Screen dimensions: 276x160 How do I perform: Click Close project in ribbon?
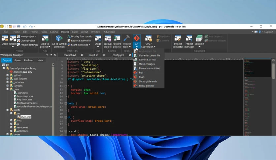click(x=26, y=41)
